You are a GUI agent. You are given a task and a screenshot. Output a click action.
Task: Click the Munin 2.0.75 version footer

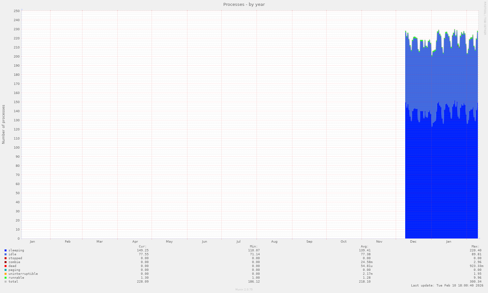(244, 289)
